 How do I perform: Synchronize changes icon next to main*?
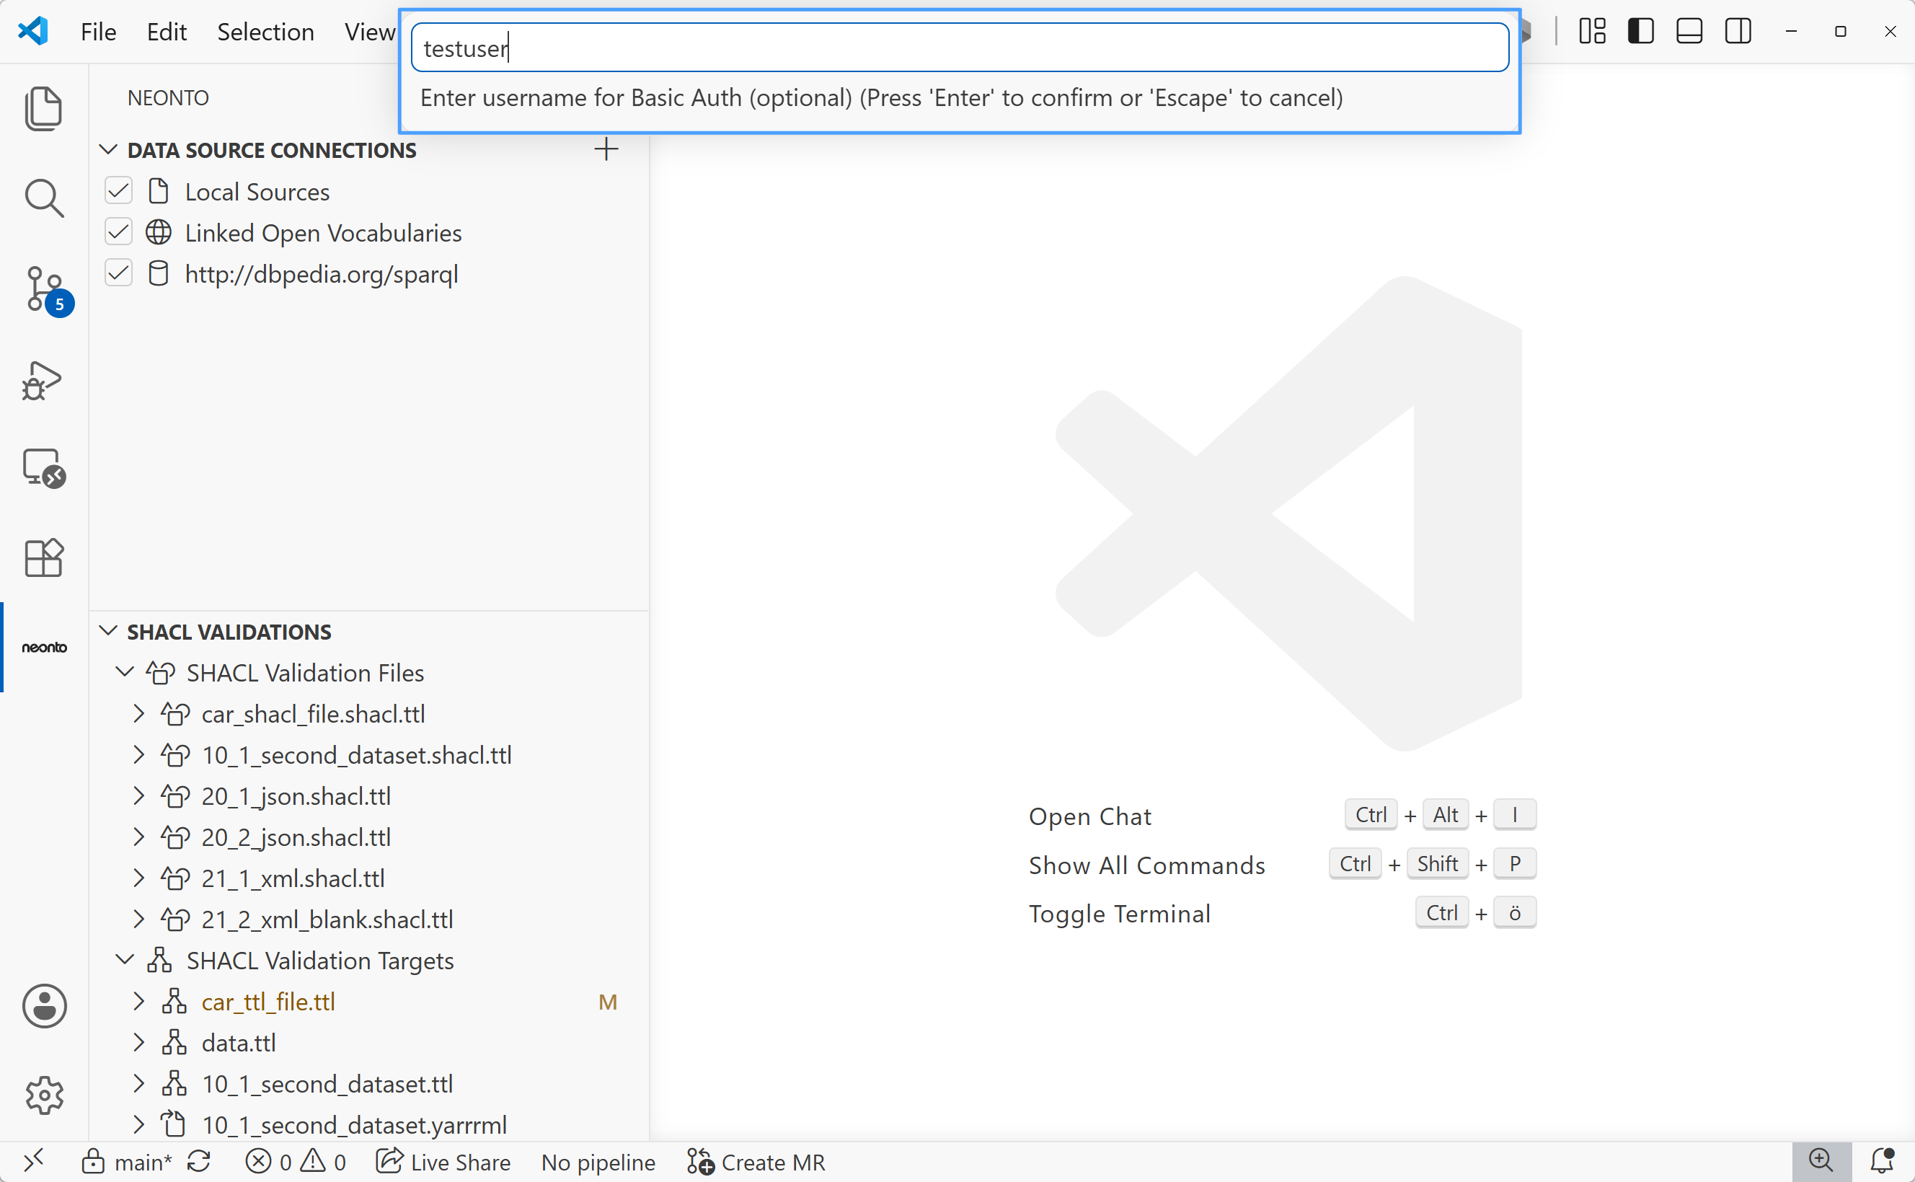coord(199,1162)
